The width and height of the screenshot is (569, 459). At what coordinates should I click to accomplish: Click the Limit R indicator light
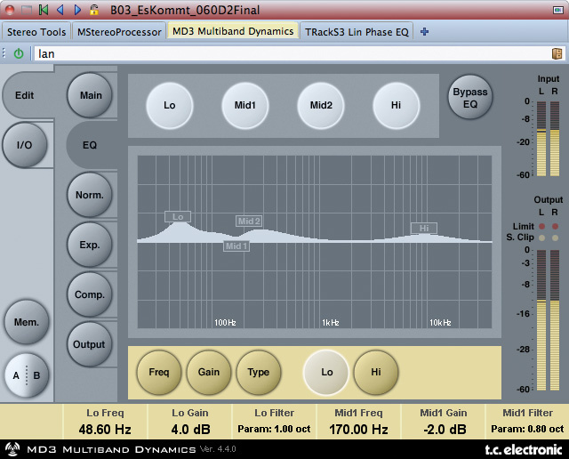(555, 226)
